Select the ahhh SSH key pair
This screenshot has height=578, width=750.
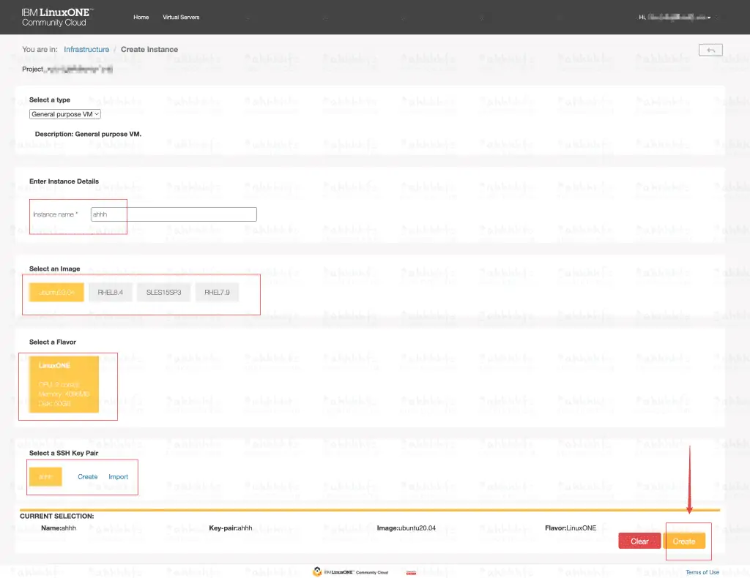point(45,476)
